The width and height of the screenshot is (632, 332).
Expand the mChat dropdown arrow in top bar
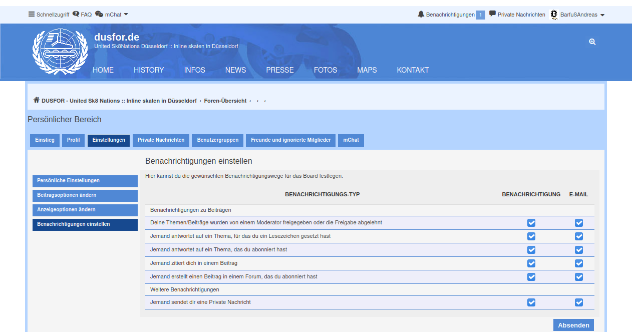point(126,15)
